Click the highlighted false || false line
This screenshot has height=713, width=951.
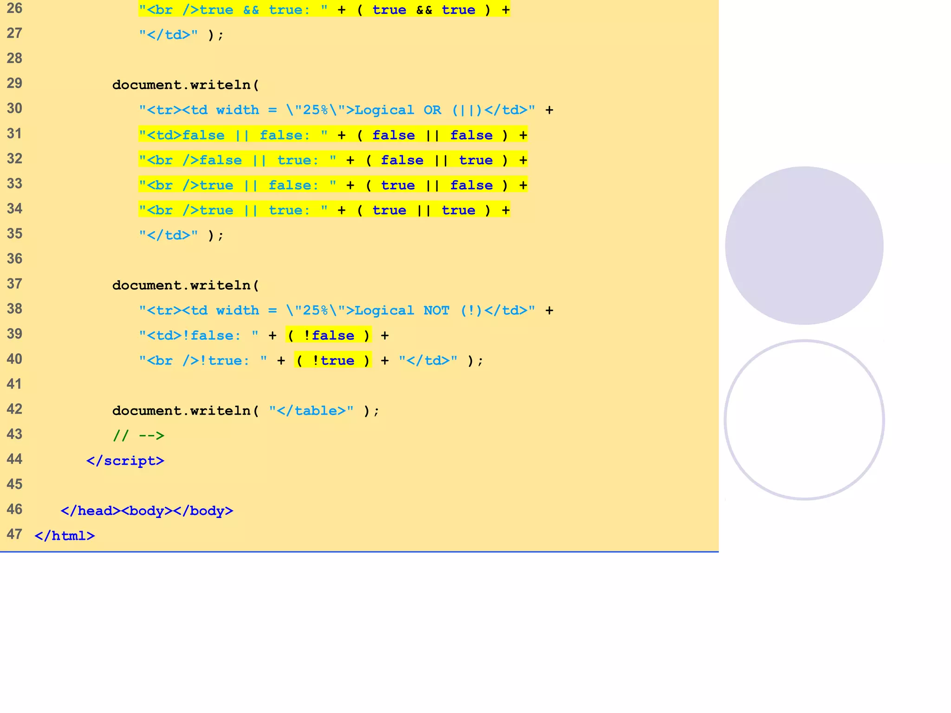click(332, 135)
